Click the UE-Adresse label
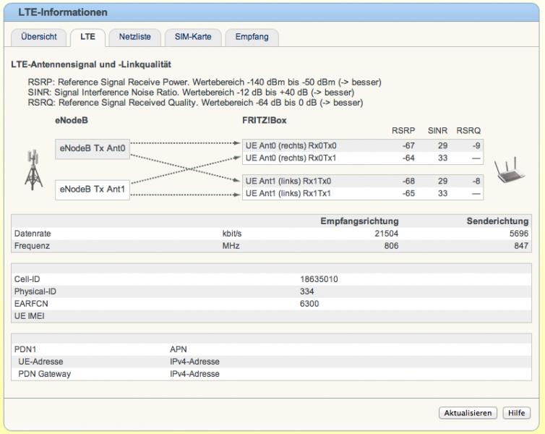 [x=40, y=362]
